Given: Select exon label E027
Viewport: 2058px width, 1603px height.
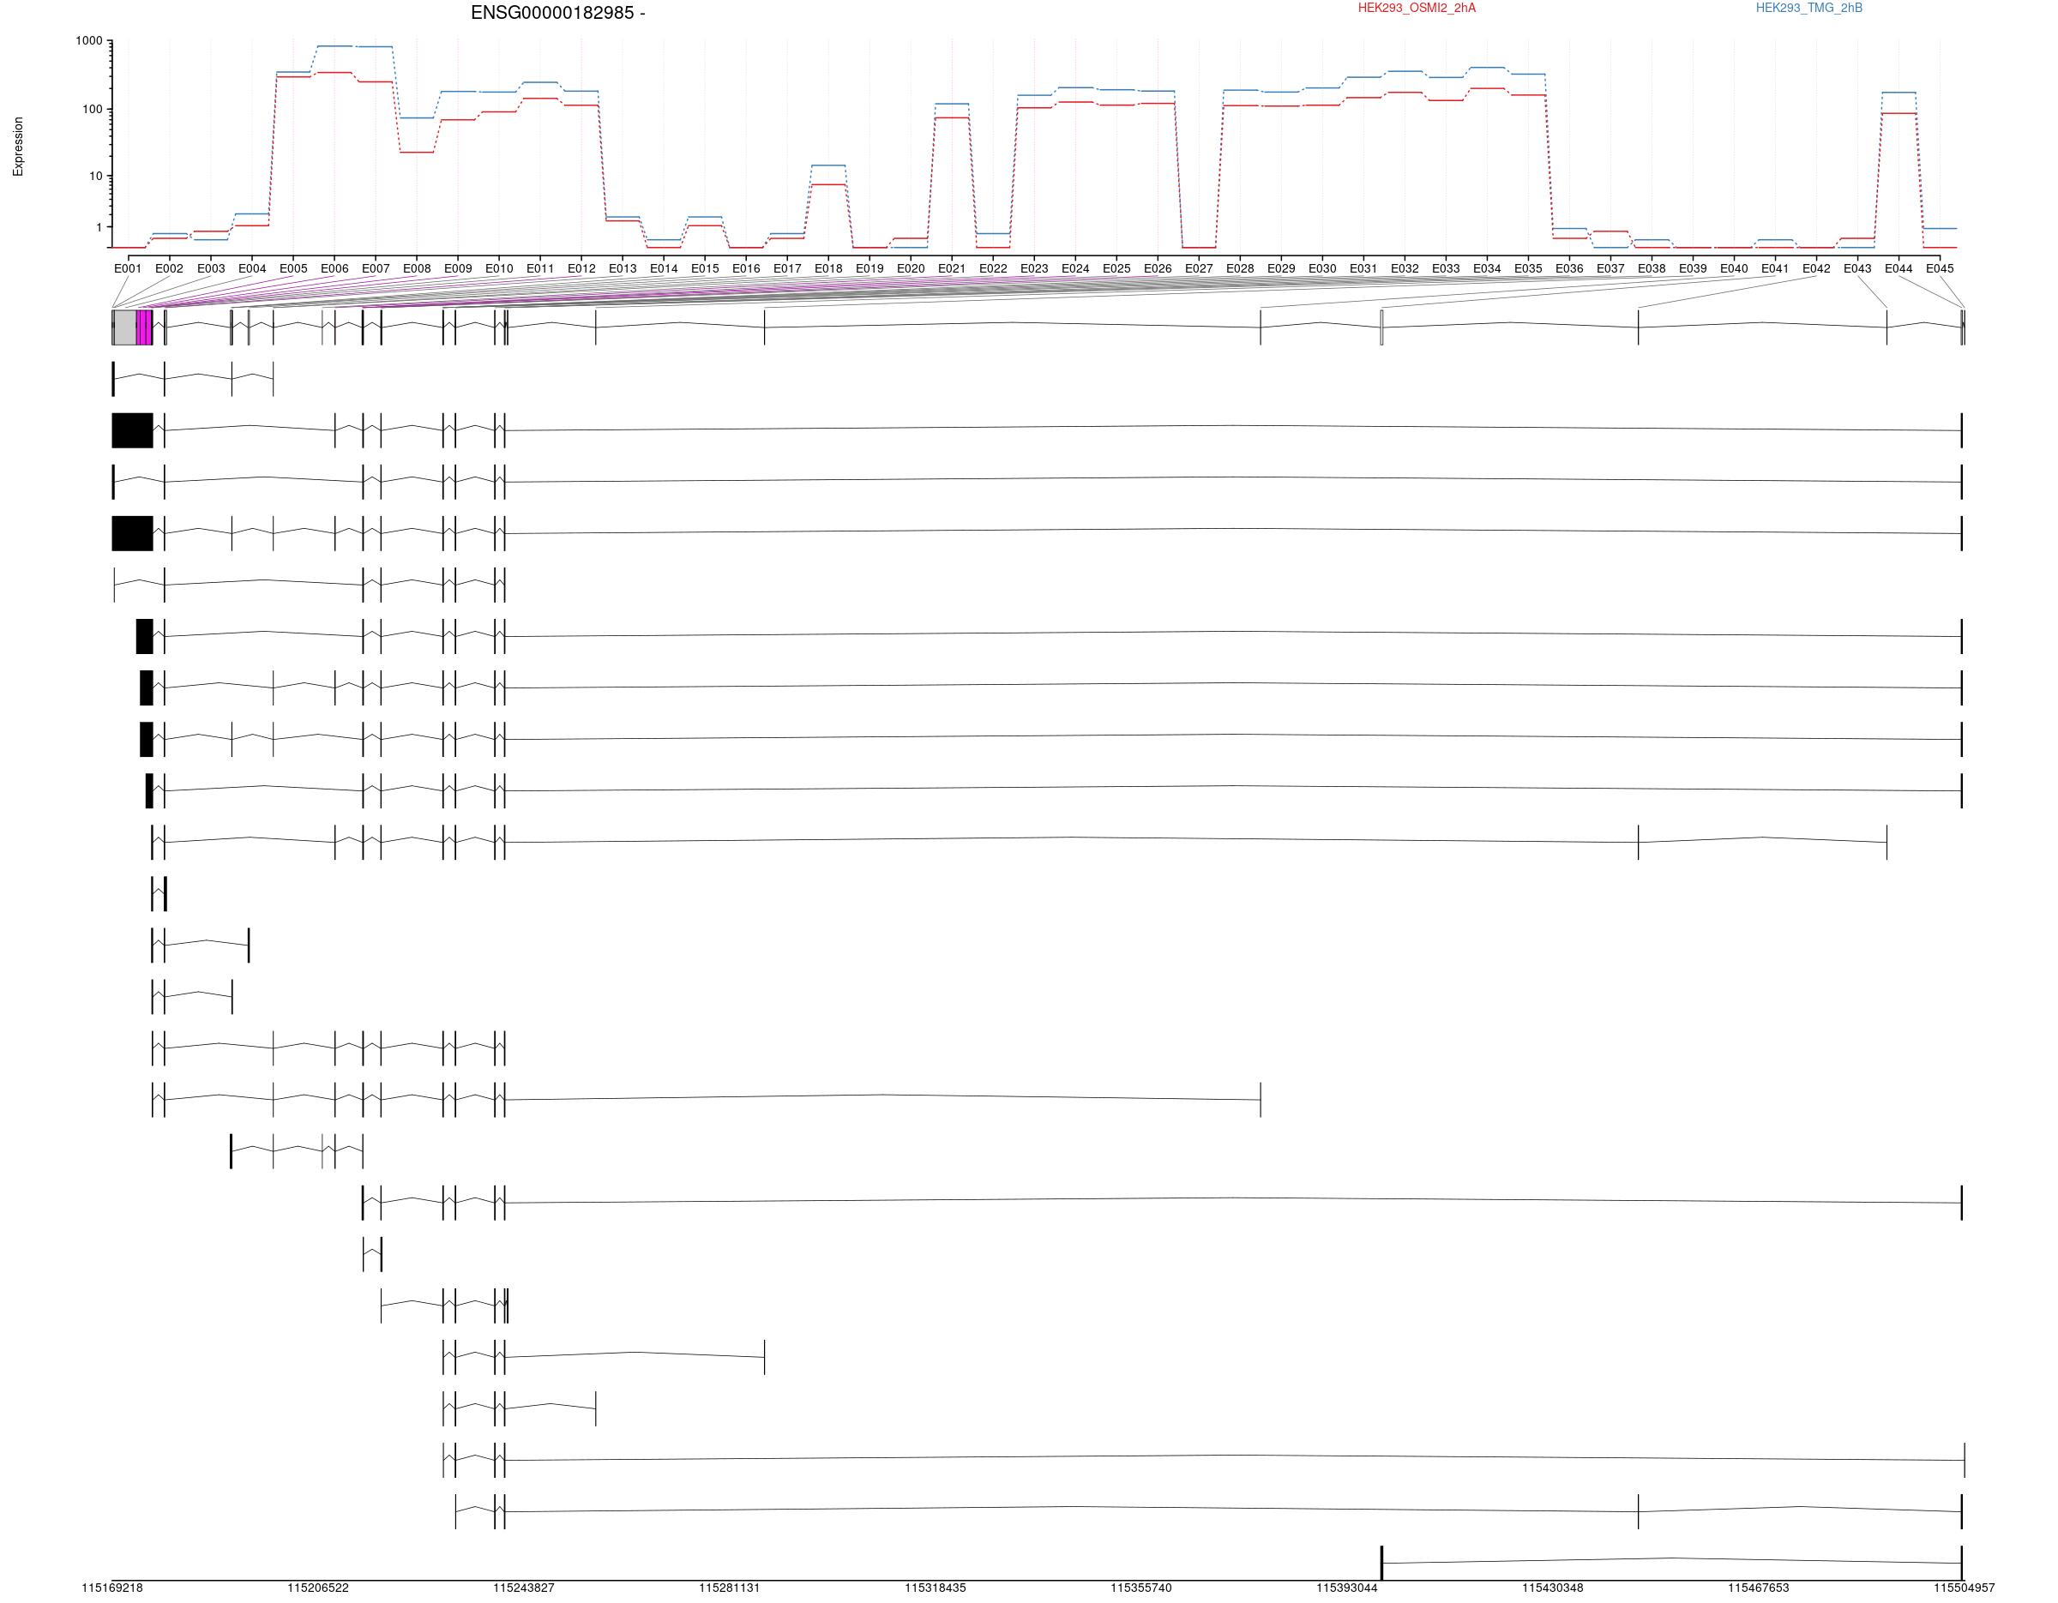Looking at the screenshot, I should point(1199,268).
